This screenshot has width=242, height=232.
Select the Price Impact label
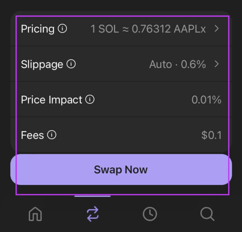[x=51, y=100]
